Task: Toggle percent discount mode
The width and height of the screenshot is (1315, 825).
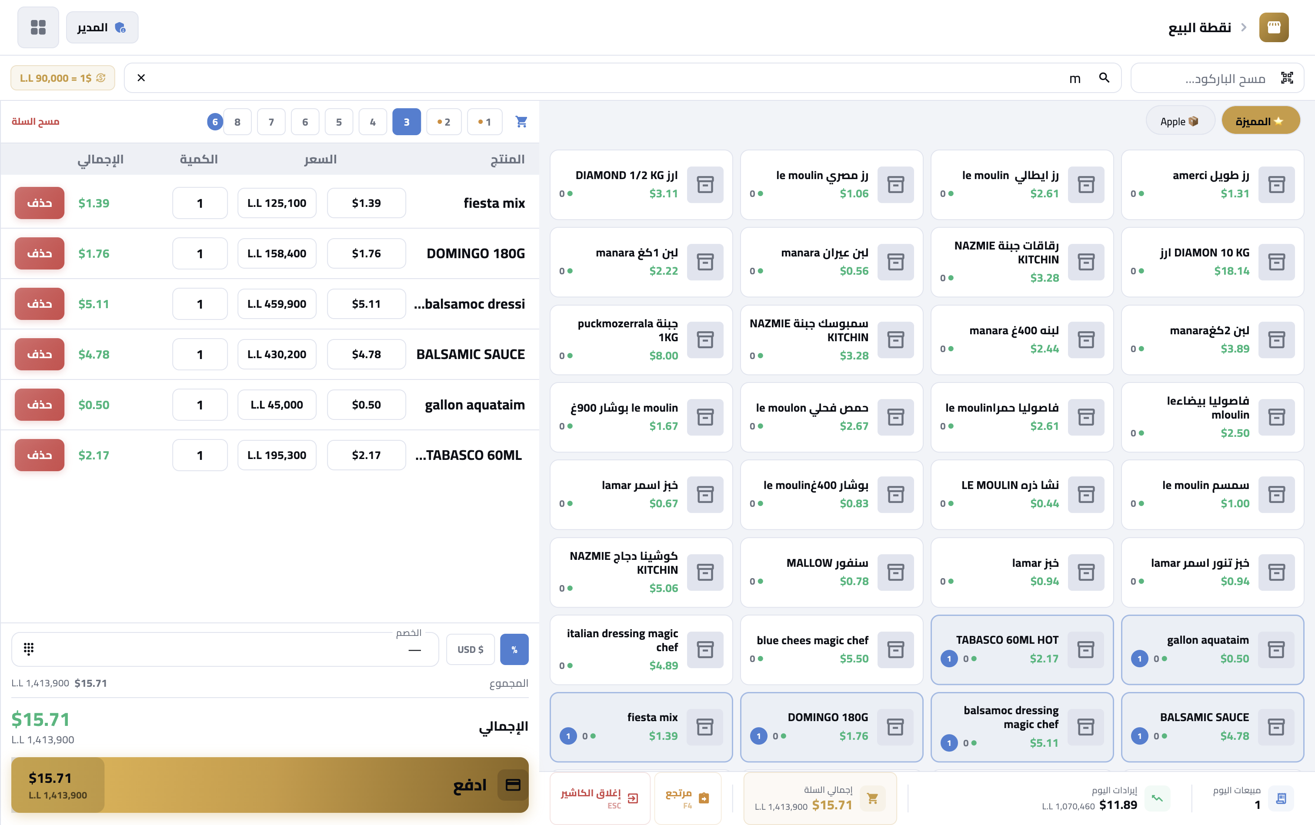Action: [x=514, y=649]
